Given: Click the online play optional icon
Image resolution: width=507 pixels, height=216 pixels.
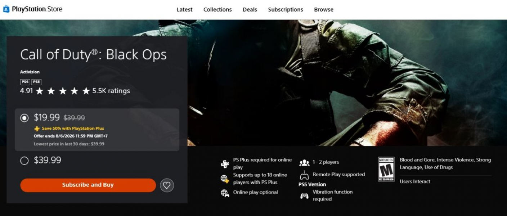Looking at the screenshot, I should [x=225, y=193].
